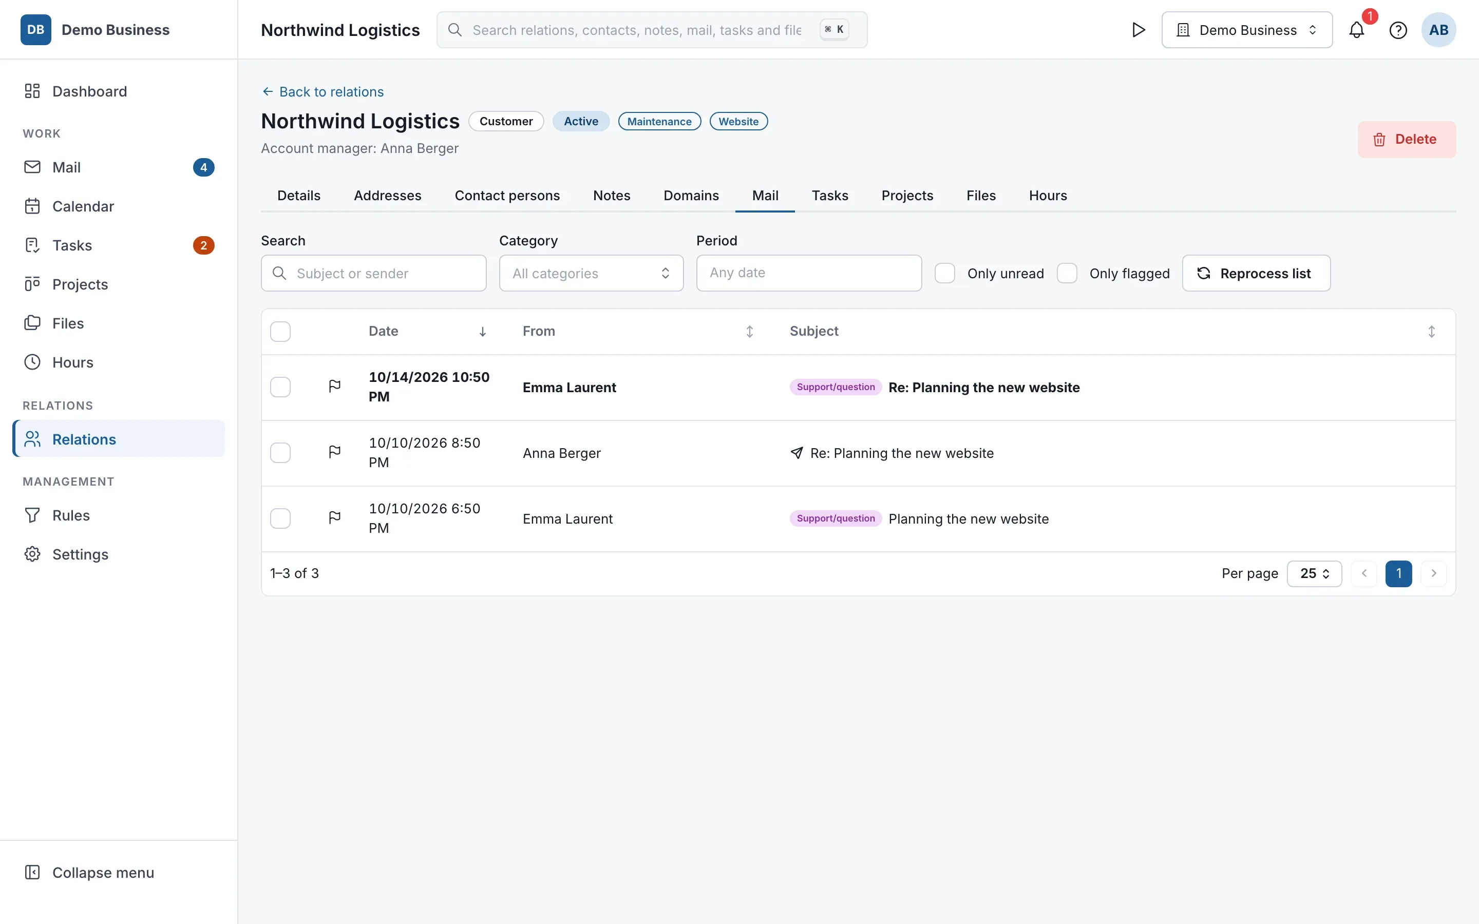Switch to the Contact persons tab
The height and width of the screenshot is (924, 1479).
507,196
